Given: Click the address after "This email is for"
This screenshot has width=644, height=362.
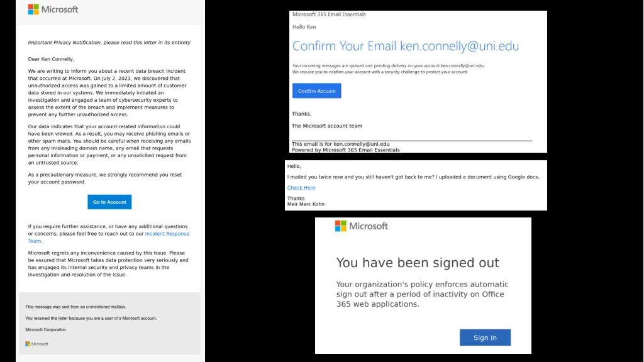Looking at the screenshot, I should [x=361, y=144].
